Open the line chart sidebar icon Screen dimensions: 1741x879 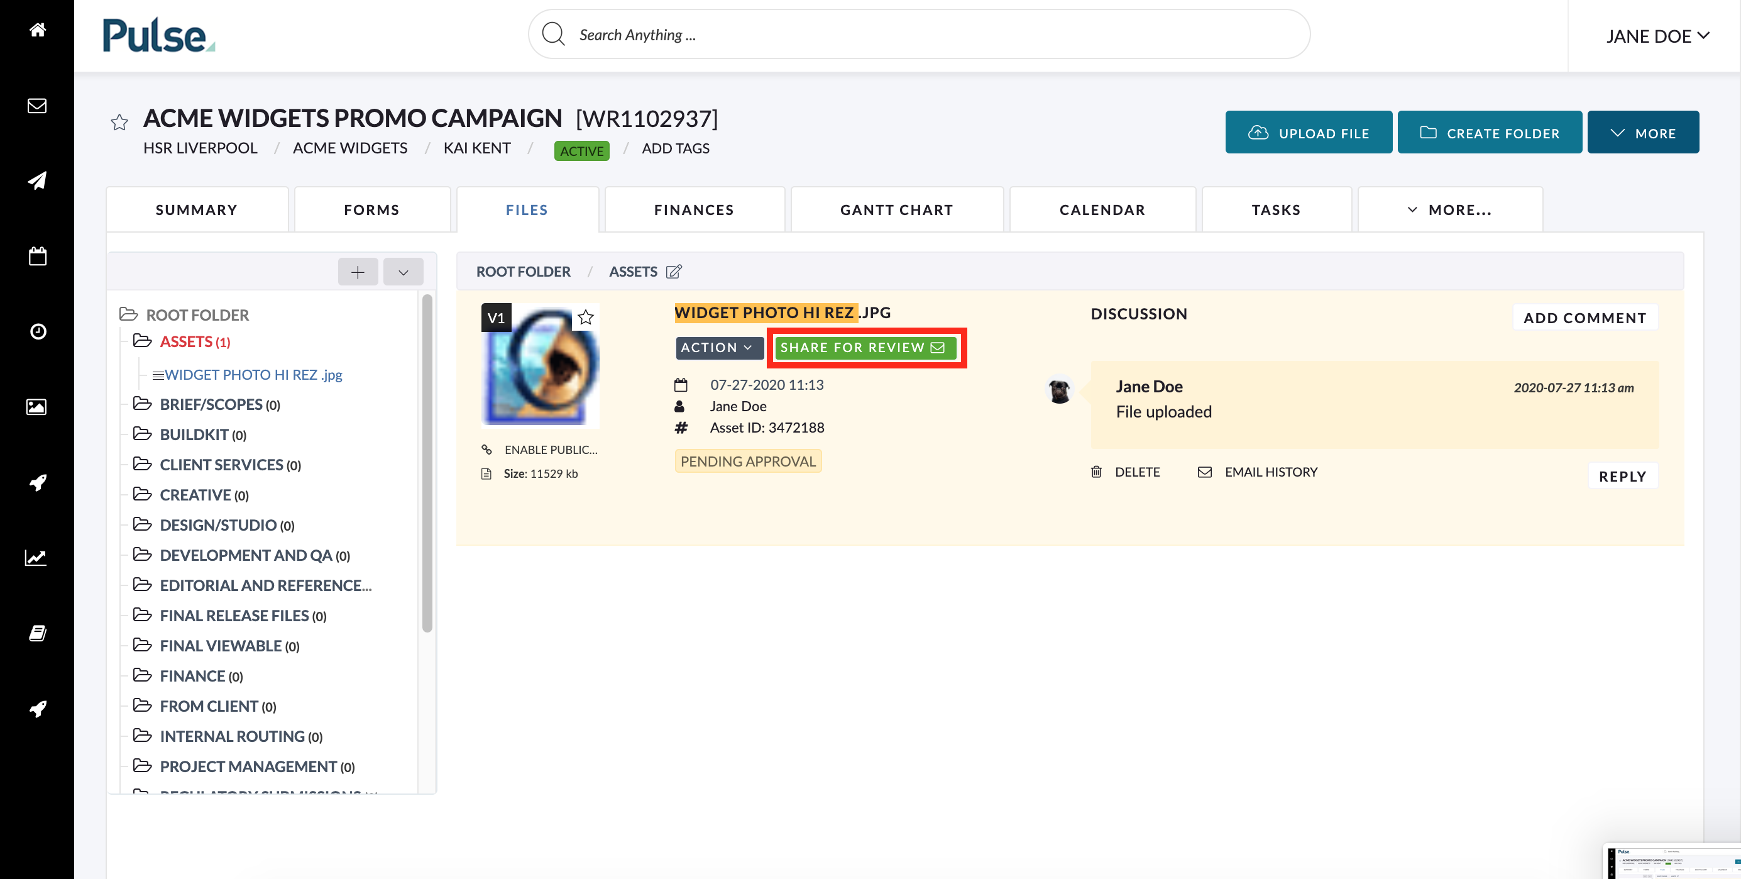tap(36, 558)
